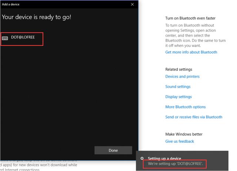The height and width of the screenshot is (171, 237).
Task: Click the We're setting up 'DOT@LOFREE' message
Action: pos(176,164)
